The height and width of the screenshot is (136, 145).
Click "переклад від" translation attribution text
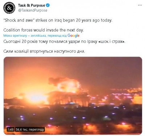click(57, 36)
